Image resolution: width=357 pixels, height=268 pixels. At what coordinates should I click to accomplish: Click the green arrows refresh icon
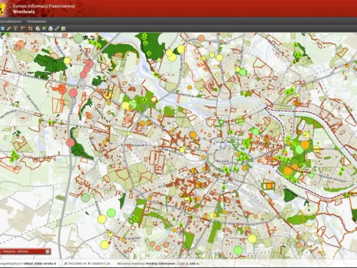(x=44, y=28)
